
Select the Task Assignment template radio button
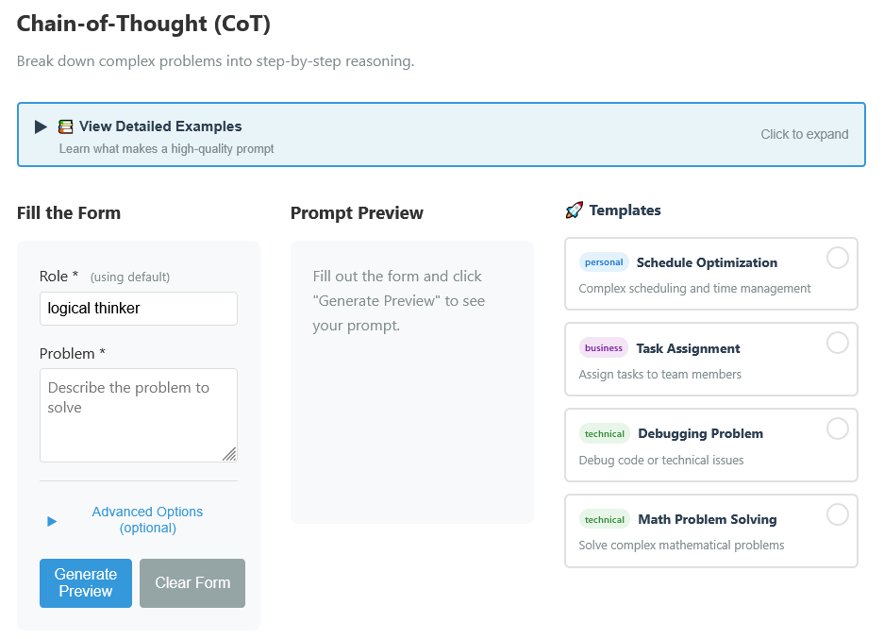838,344
